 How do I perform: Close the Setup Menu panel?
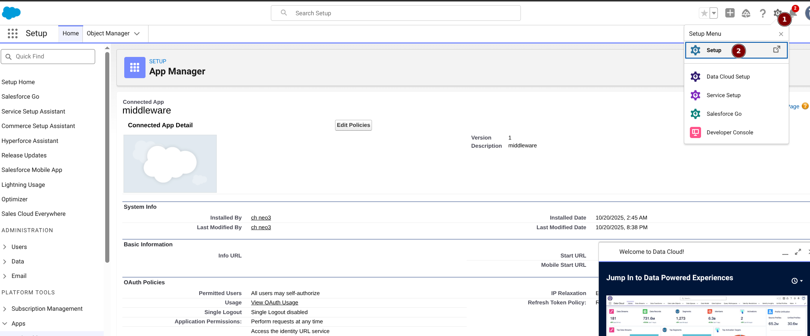coord(781,34)
